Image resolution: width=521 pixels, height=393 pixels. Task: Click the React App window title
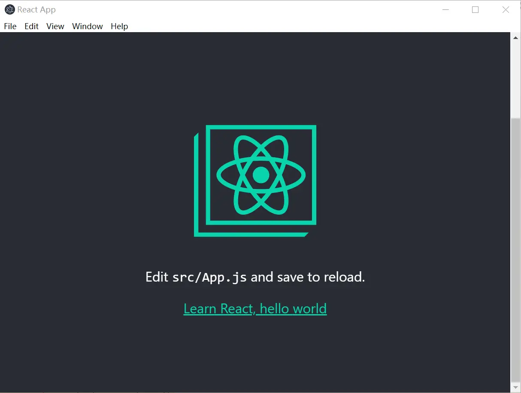pyautogui.click(x=36, y=9)
